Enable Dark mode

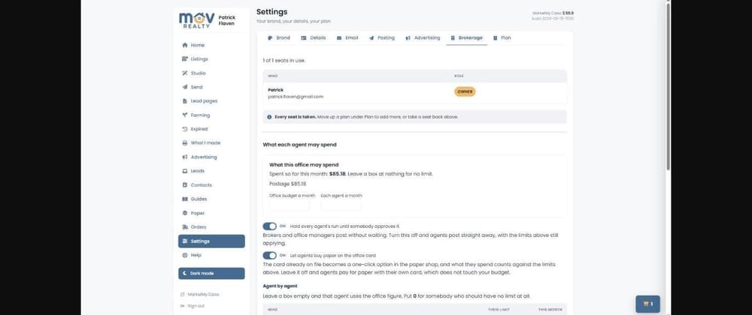point(211,274)
